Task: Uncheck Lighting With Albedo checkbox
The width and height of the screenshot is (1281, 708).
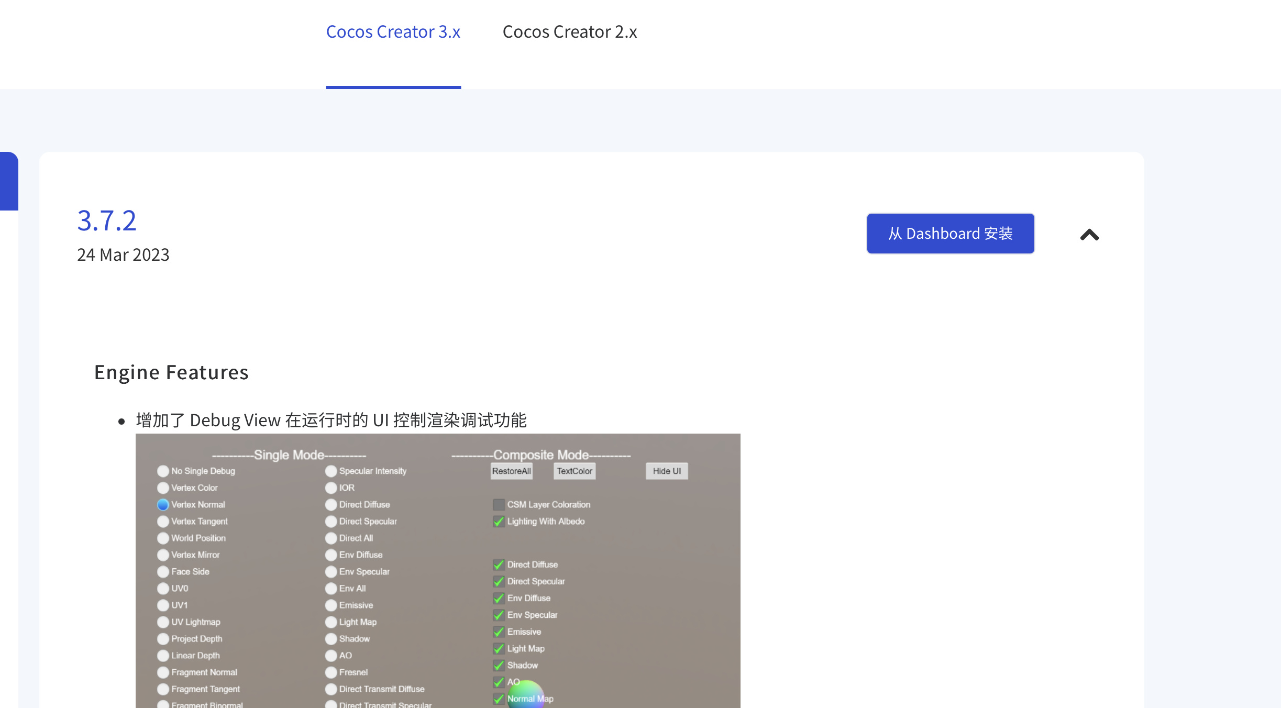Action: [x=499, y=522]
